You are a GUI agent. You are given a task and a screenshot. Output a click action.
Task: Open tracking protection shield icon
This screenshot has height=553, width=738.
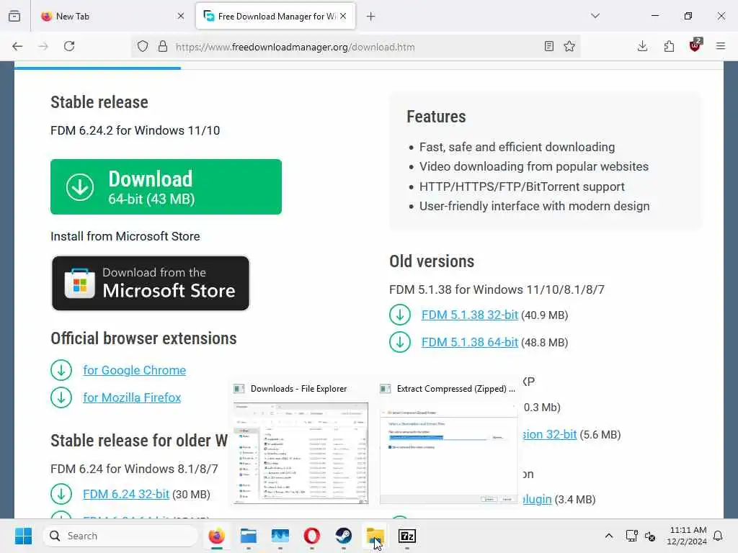(143, 46)
